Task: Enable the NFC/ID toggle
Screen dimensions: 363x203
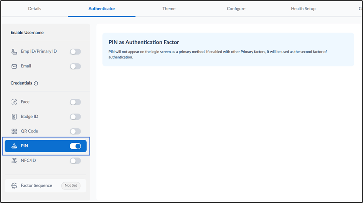Action: tap(75, 161)
